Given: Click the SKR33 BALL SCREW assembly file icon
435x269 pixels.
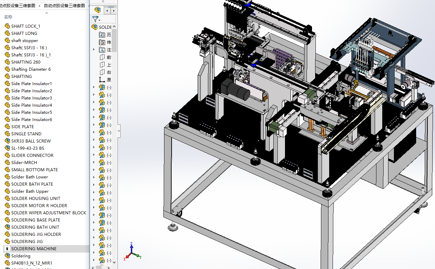Looking at the screenshot, I should pos(7,141).
